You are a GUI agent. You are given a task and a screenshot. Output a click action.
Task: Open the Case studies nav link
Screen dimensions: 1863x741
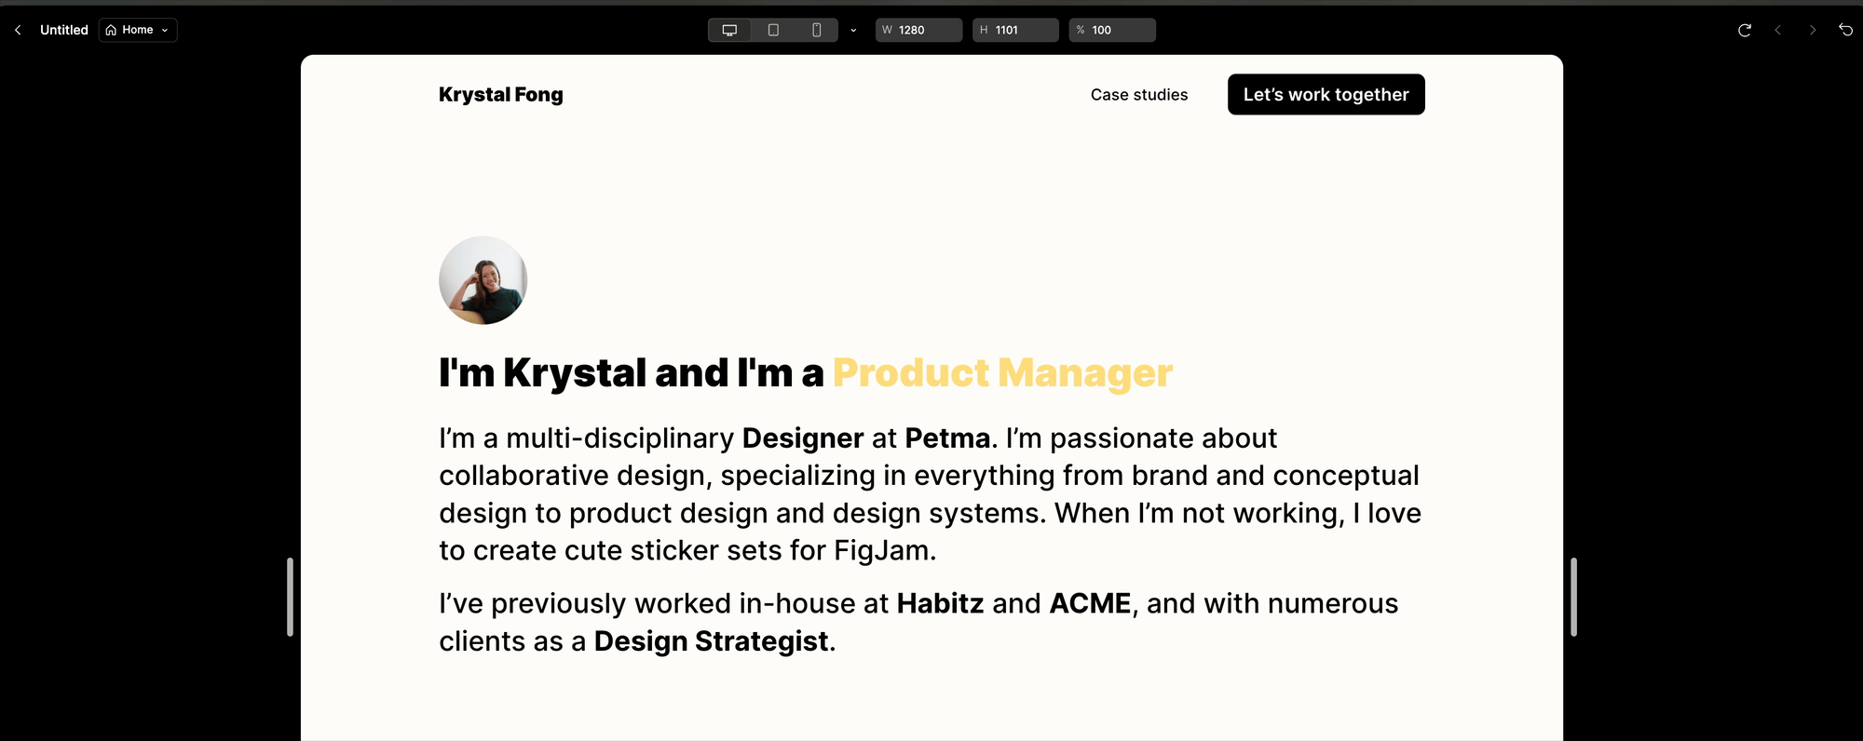(x=1138, y=95)
